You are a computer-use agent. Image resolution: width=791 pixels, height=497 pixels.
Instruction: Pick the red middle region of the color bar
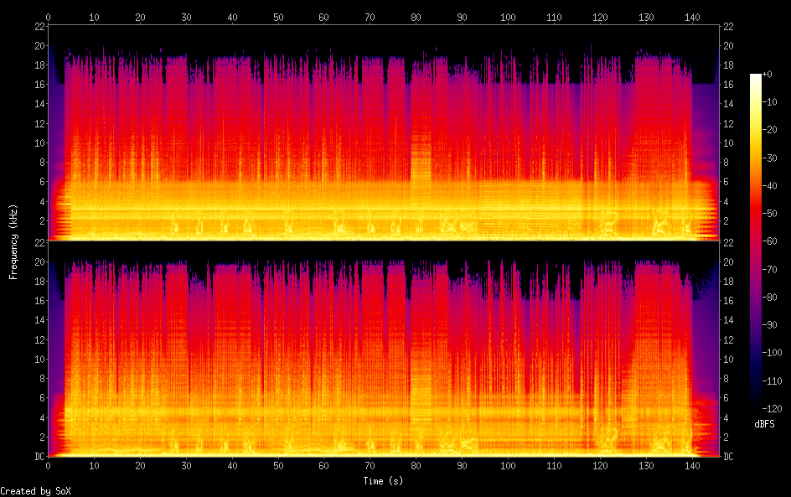point(756,235)
